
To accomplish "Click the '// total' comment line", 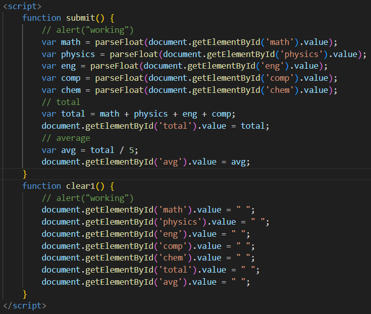I will [x=61, y=102].
